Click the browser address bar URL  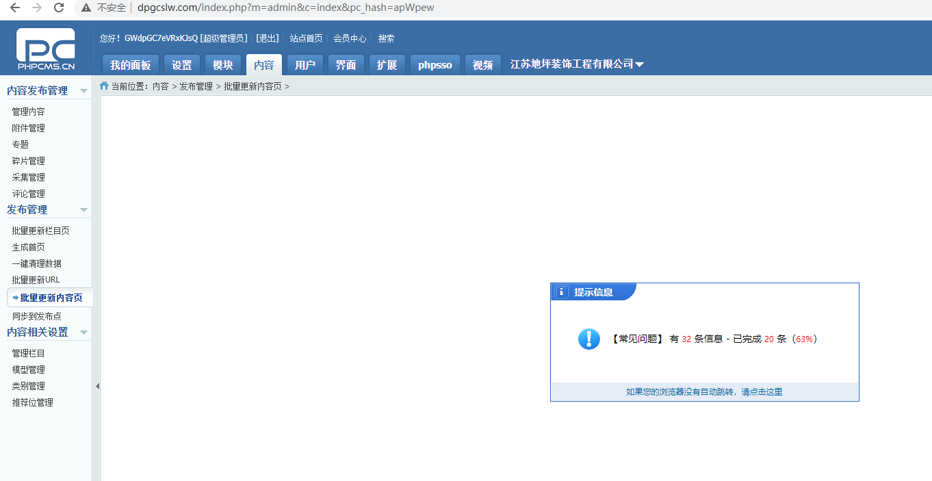click(285, 8)
